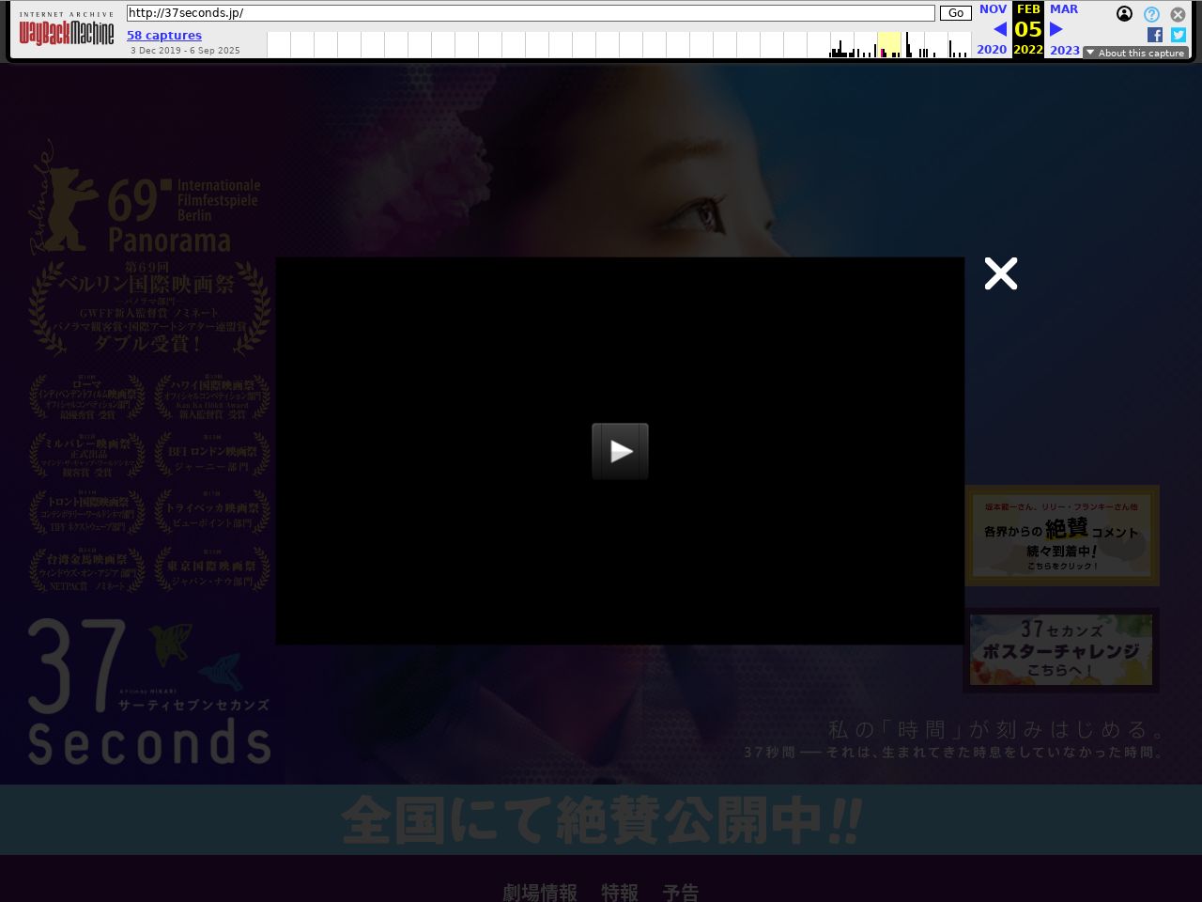The height and width of the screenshot is (902, 1202).
Task: Open the Wayback user account icon
Action: 1124,14
